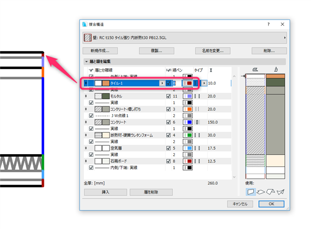Click the 断熱材 green pen color swatch
Image resolution: width=311 pixels, height=229 pixels.
pyautogui.click(x=187, y=135)
